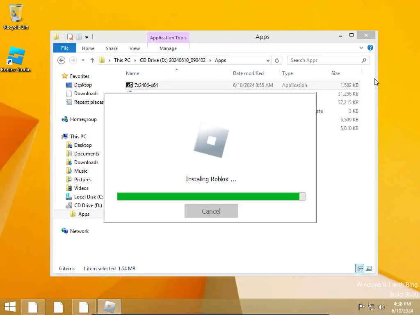The width and height of the screenshot is (420, 315).
Task: Launch Roblox Studio desktop shortcut
Action: point(16,59)
